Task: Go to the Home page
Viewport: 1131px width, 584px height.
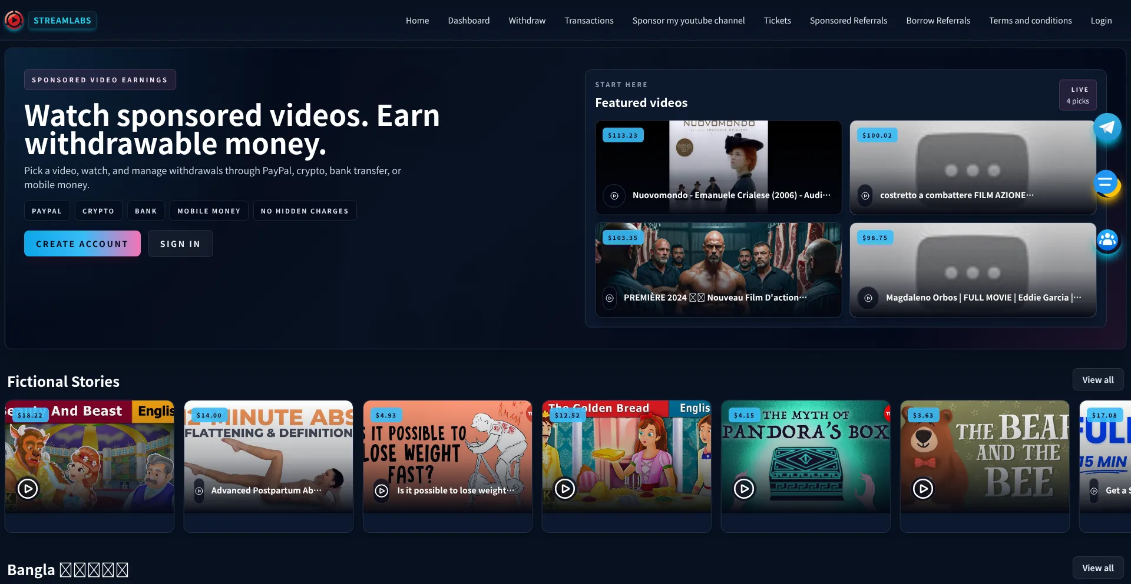Action: point(417,21)
